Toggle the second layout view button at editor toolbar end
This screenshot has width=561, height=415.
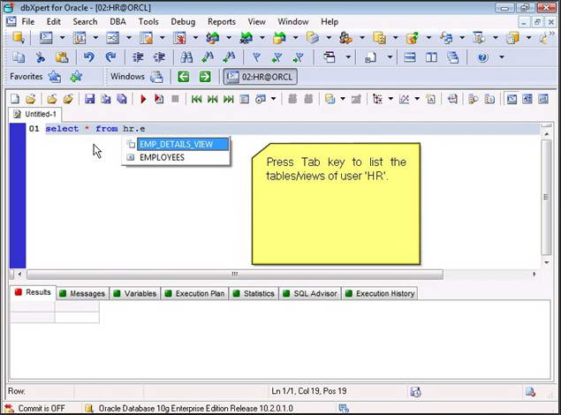527,99
